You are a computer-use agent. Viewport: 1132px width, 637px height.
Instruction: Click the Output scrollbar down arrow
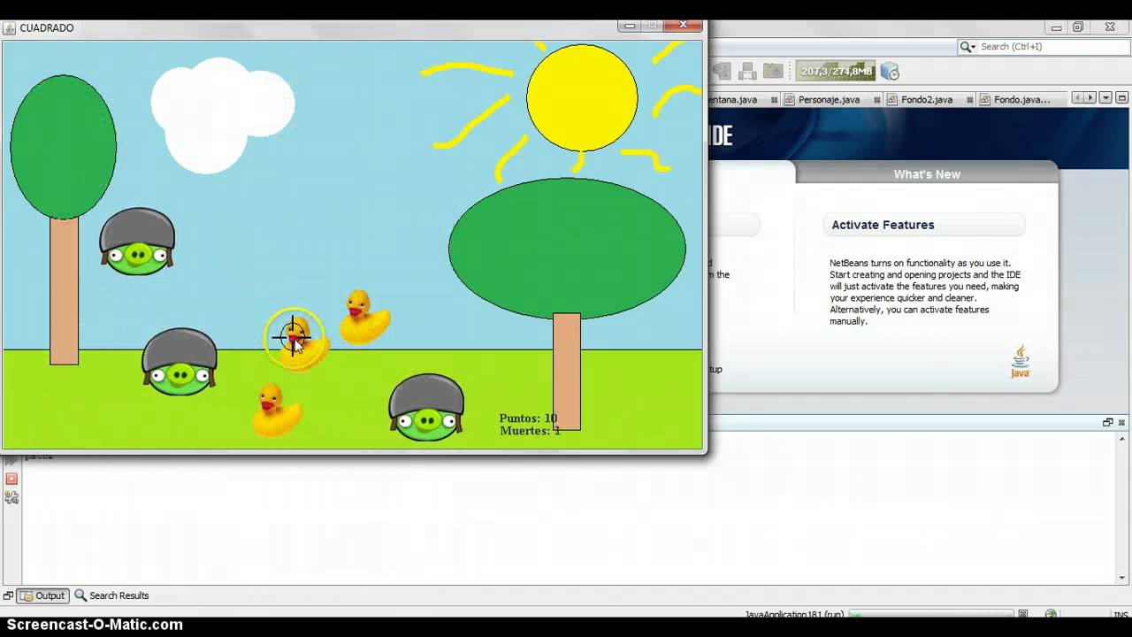[1123, 578]
